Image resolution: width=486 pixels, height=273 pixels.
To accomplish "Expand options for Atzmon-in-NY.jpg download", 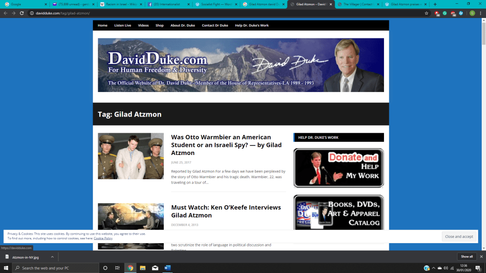I will tap(52, 257).
